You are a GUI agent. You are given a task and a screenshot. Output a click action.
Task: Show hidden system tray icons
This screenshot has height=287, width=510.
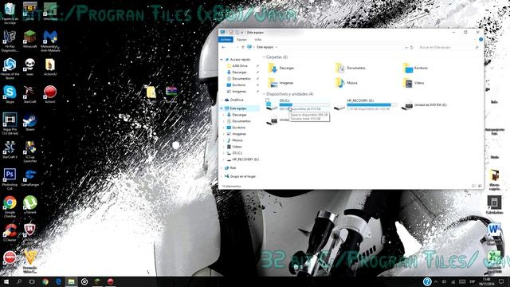coord(436,281)
